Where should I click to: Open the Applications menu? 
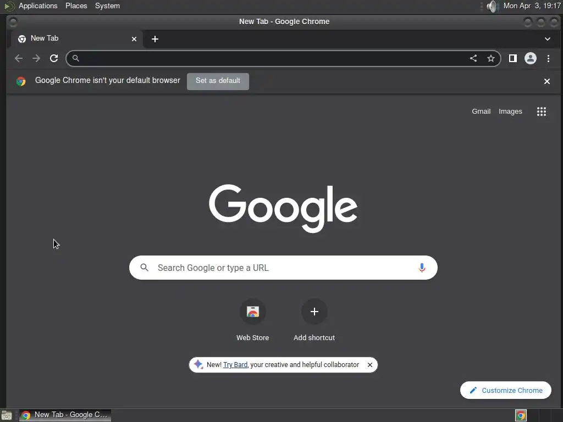pos(38,5)
